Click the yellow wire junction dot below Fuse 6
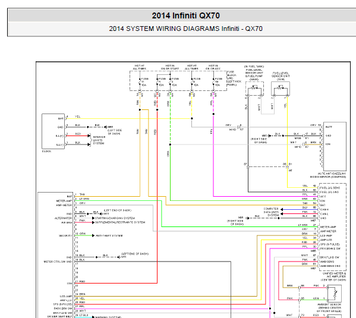Screen dimensions: 356x318 coord(192,118)
